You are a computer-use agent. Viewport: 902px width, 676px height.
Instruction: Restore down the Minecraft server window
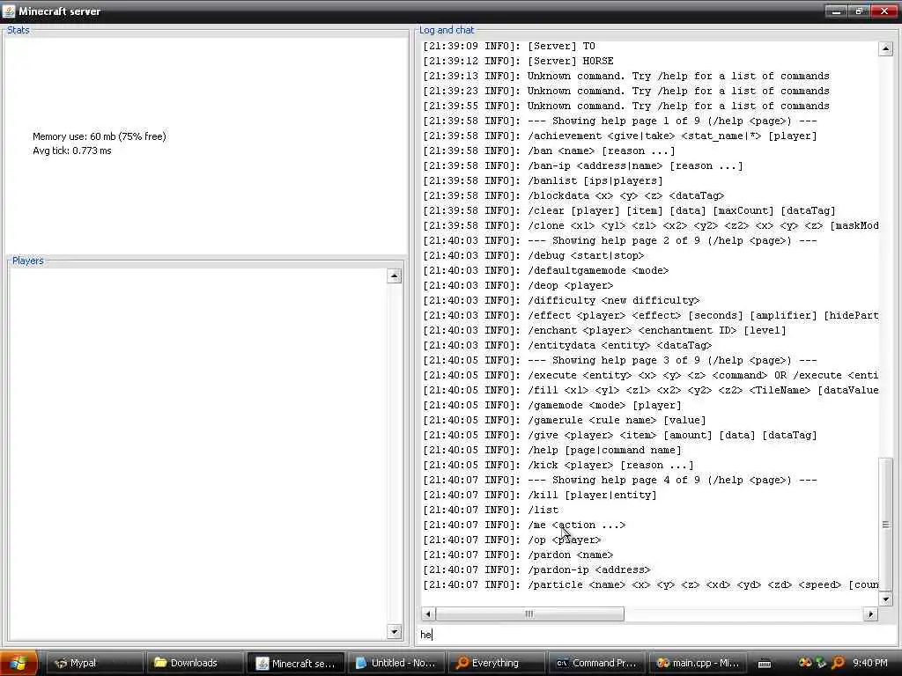tap(860, 11)
